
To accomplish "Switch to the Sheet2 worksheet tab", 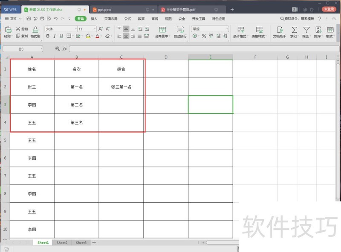I will pos(62,243).
